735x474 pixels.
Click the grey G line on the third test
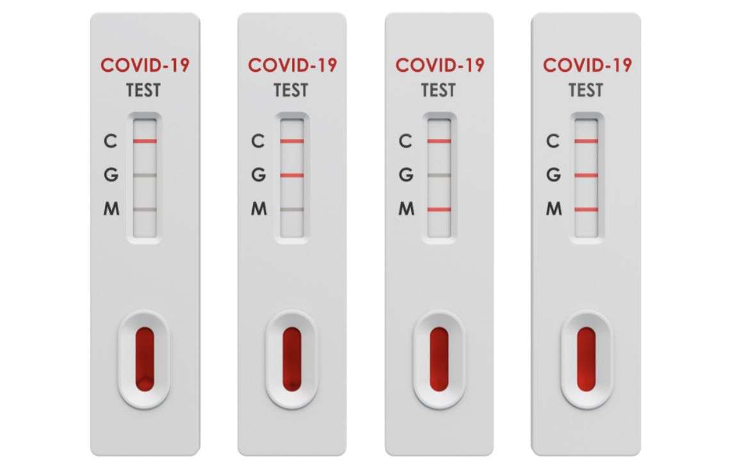pyautogui.click(x=439, y=175)
